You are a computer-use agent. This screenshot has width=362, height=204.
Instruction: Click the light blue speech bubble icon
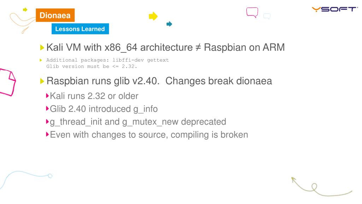click(267, 16)
